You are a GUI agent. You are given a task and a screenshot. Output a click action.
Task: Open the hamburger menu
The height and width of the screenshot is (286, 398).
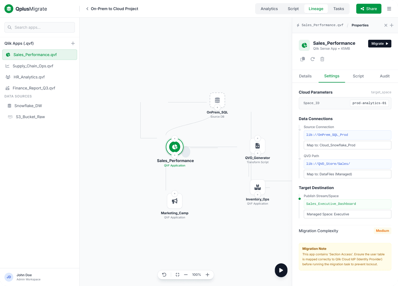389,9
